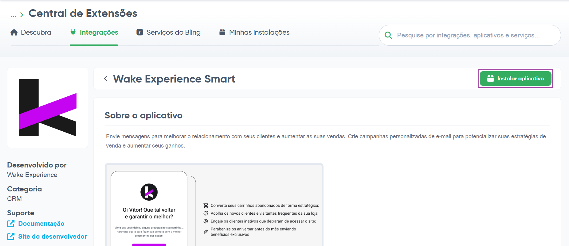Click the Wake logo inside the preview card
This screenshot has height=246, width=569.
click(x=149, y=192)
